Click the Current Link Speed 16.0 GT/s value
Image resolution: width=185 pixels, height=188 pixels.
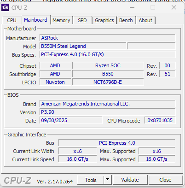pos(78,159)
